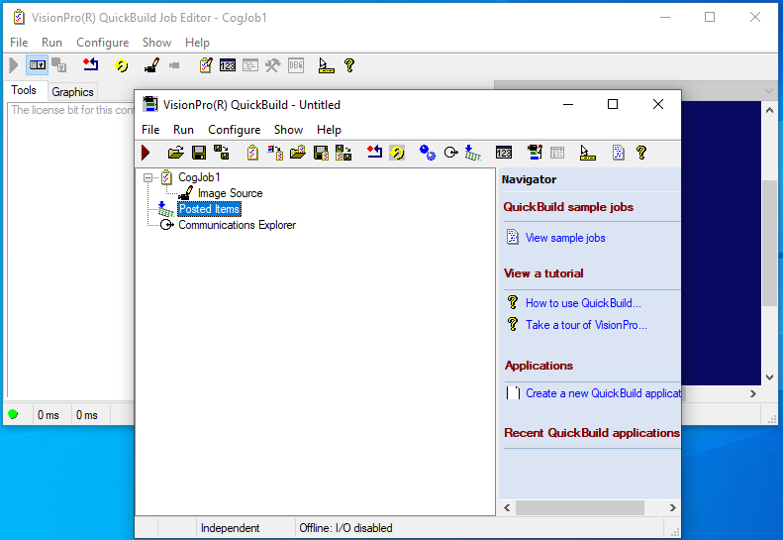Click the Save As icon with two disks
The height and width of the screenshot is (540, 783).
click(221, 153)
